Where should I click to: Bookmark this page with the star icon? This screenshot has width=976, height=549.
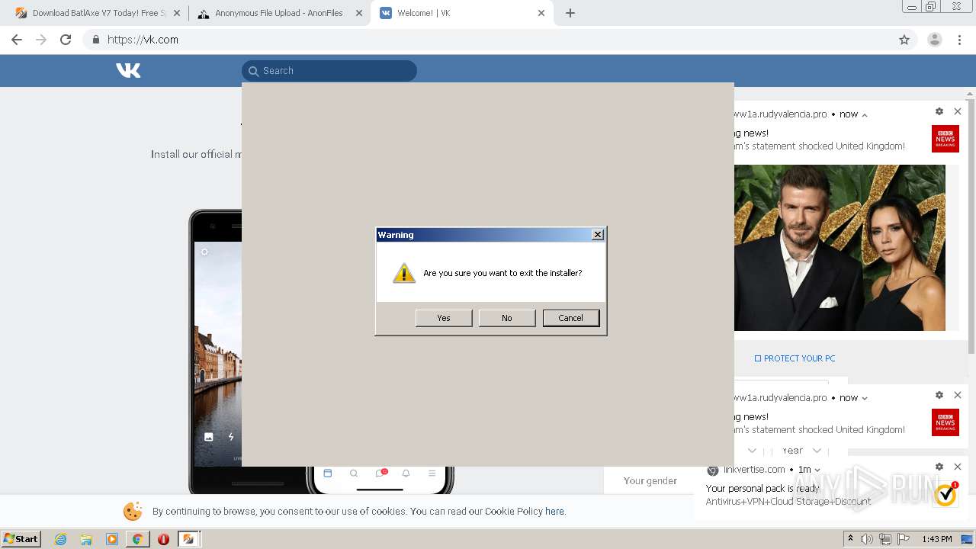(904, 40)
